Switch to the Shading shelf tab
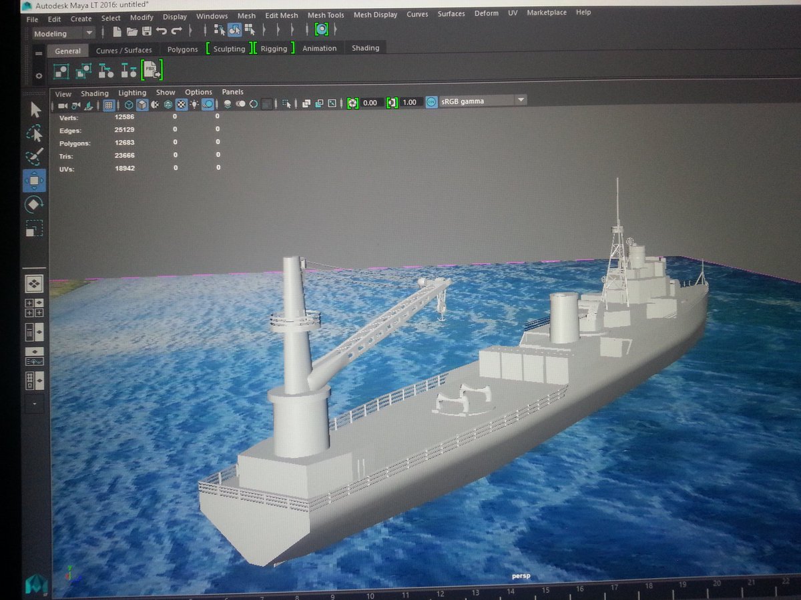The image size is (801, 600). 365,48
